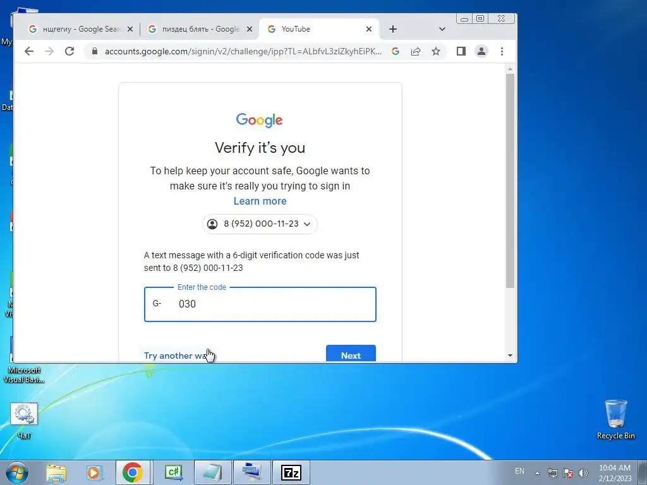647x485 pixels.
Task: Switch to the 'пиздец блять - Google' tab
Action: [199, 29]
